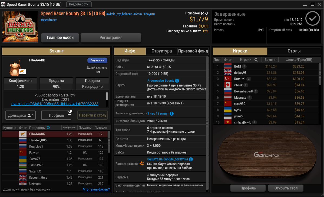Sort sellers by Куплено column
324x197 pixels.
point(10,128)
